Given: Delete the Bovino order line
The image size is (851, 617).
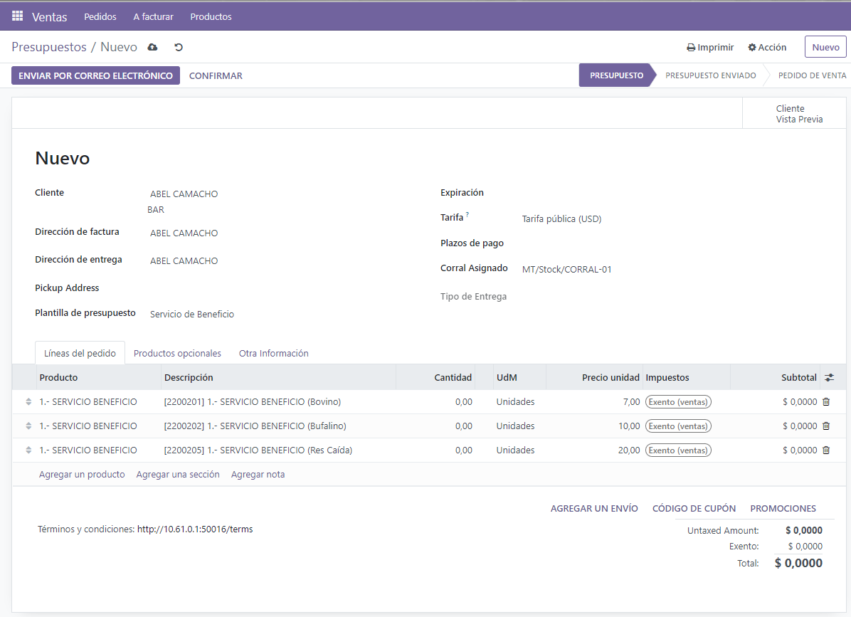Looking at the screenshot, I should point(826,401).
